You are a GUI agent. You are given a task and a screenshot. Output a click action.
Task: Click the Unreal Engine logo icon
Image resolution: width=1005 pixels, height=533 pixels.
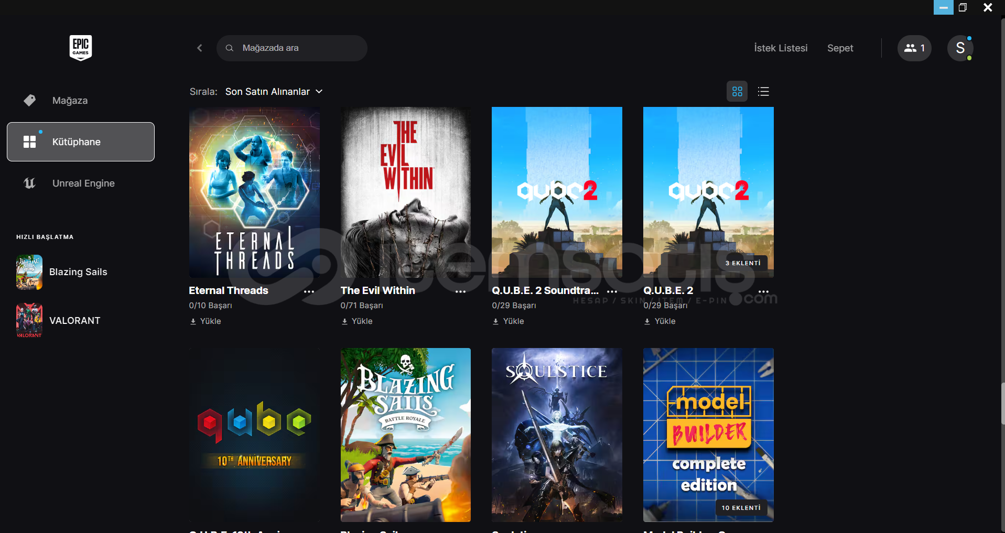(x=30, y=183)
